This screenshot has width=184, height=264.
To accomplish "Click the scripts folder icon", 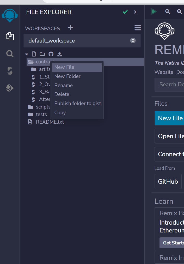I will [x=30, y=107].
